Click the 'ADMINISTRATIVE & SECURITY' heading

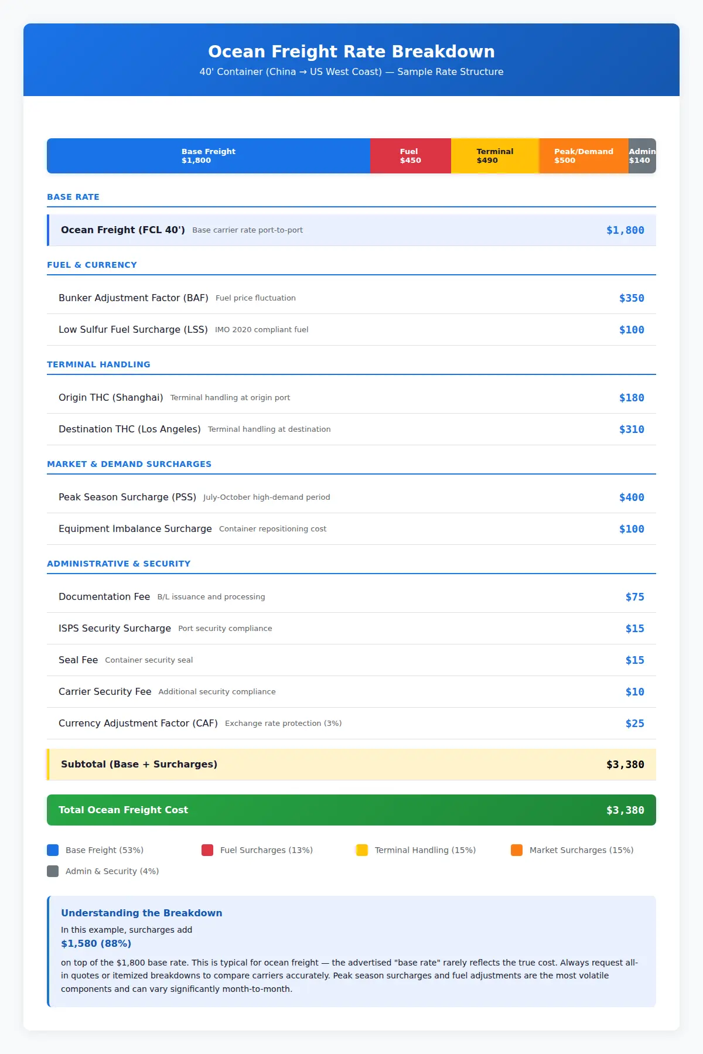[x=118, y=564]
